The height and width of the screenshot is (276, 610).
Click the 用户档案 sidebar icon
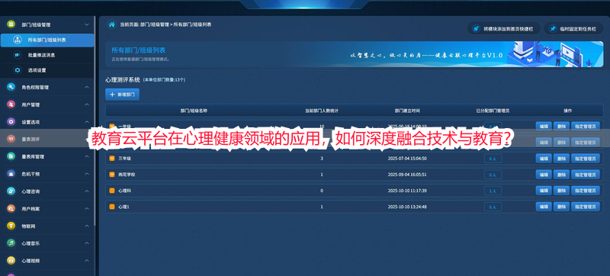[x=11, y=209]
